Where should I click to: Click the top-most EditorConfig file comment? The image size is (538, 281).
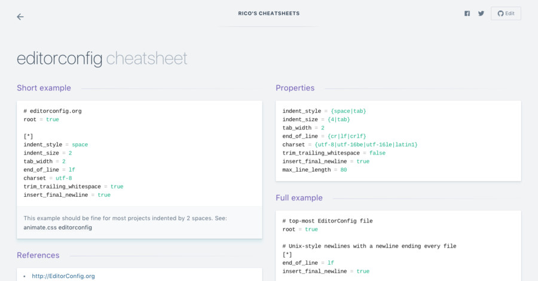coord(328,221)
